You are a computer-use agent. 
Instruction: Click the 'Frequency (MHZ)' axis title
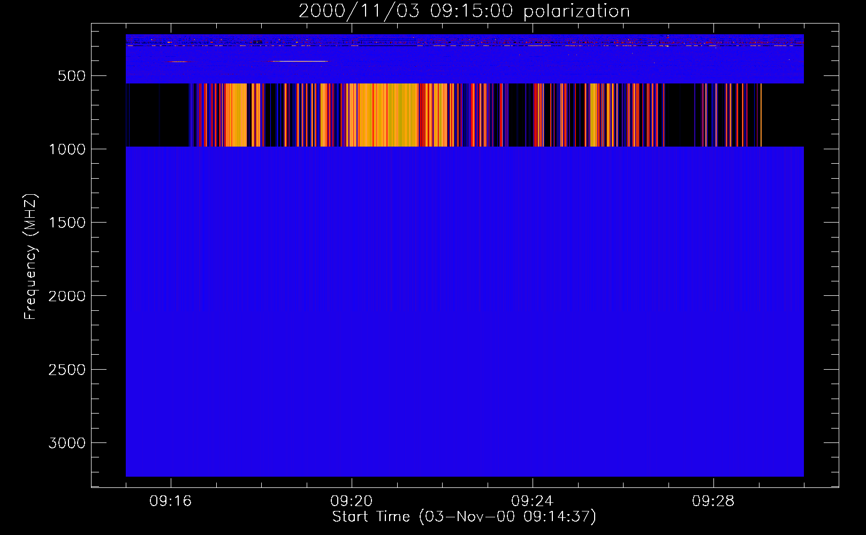pyautogui.click(x=31, y=257)
